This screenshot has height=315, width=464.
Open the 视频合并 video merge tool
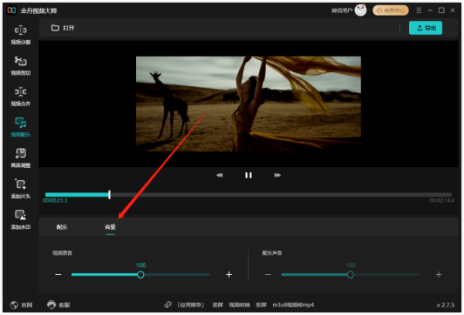(x=20, y=97)
